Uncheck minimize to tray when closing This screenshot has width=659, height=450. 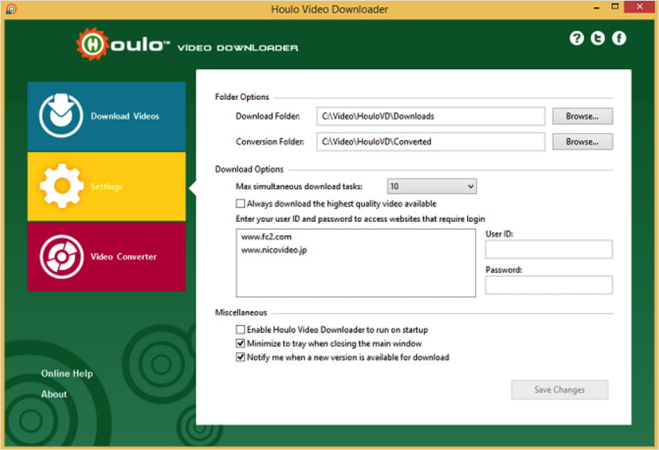click(241, 343)
